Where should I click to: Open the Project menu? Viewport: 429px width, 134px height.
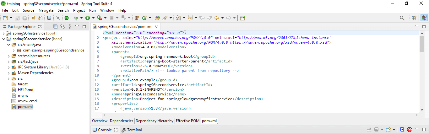click(x=79, y=10)
